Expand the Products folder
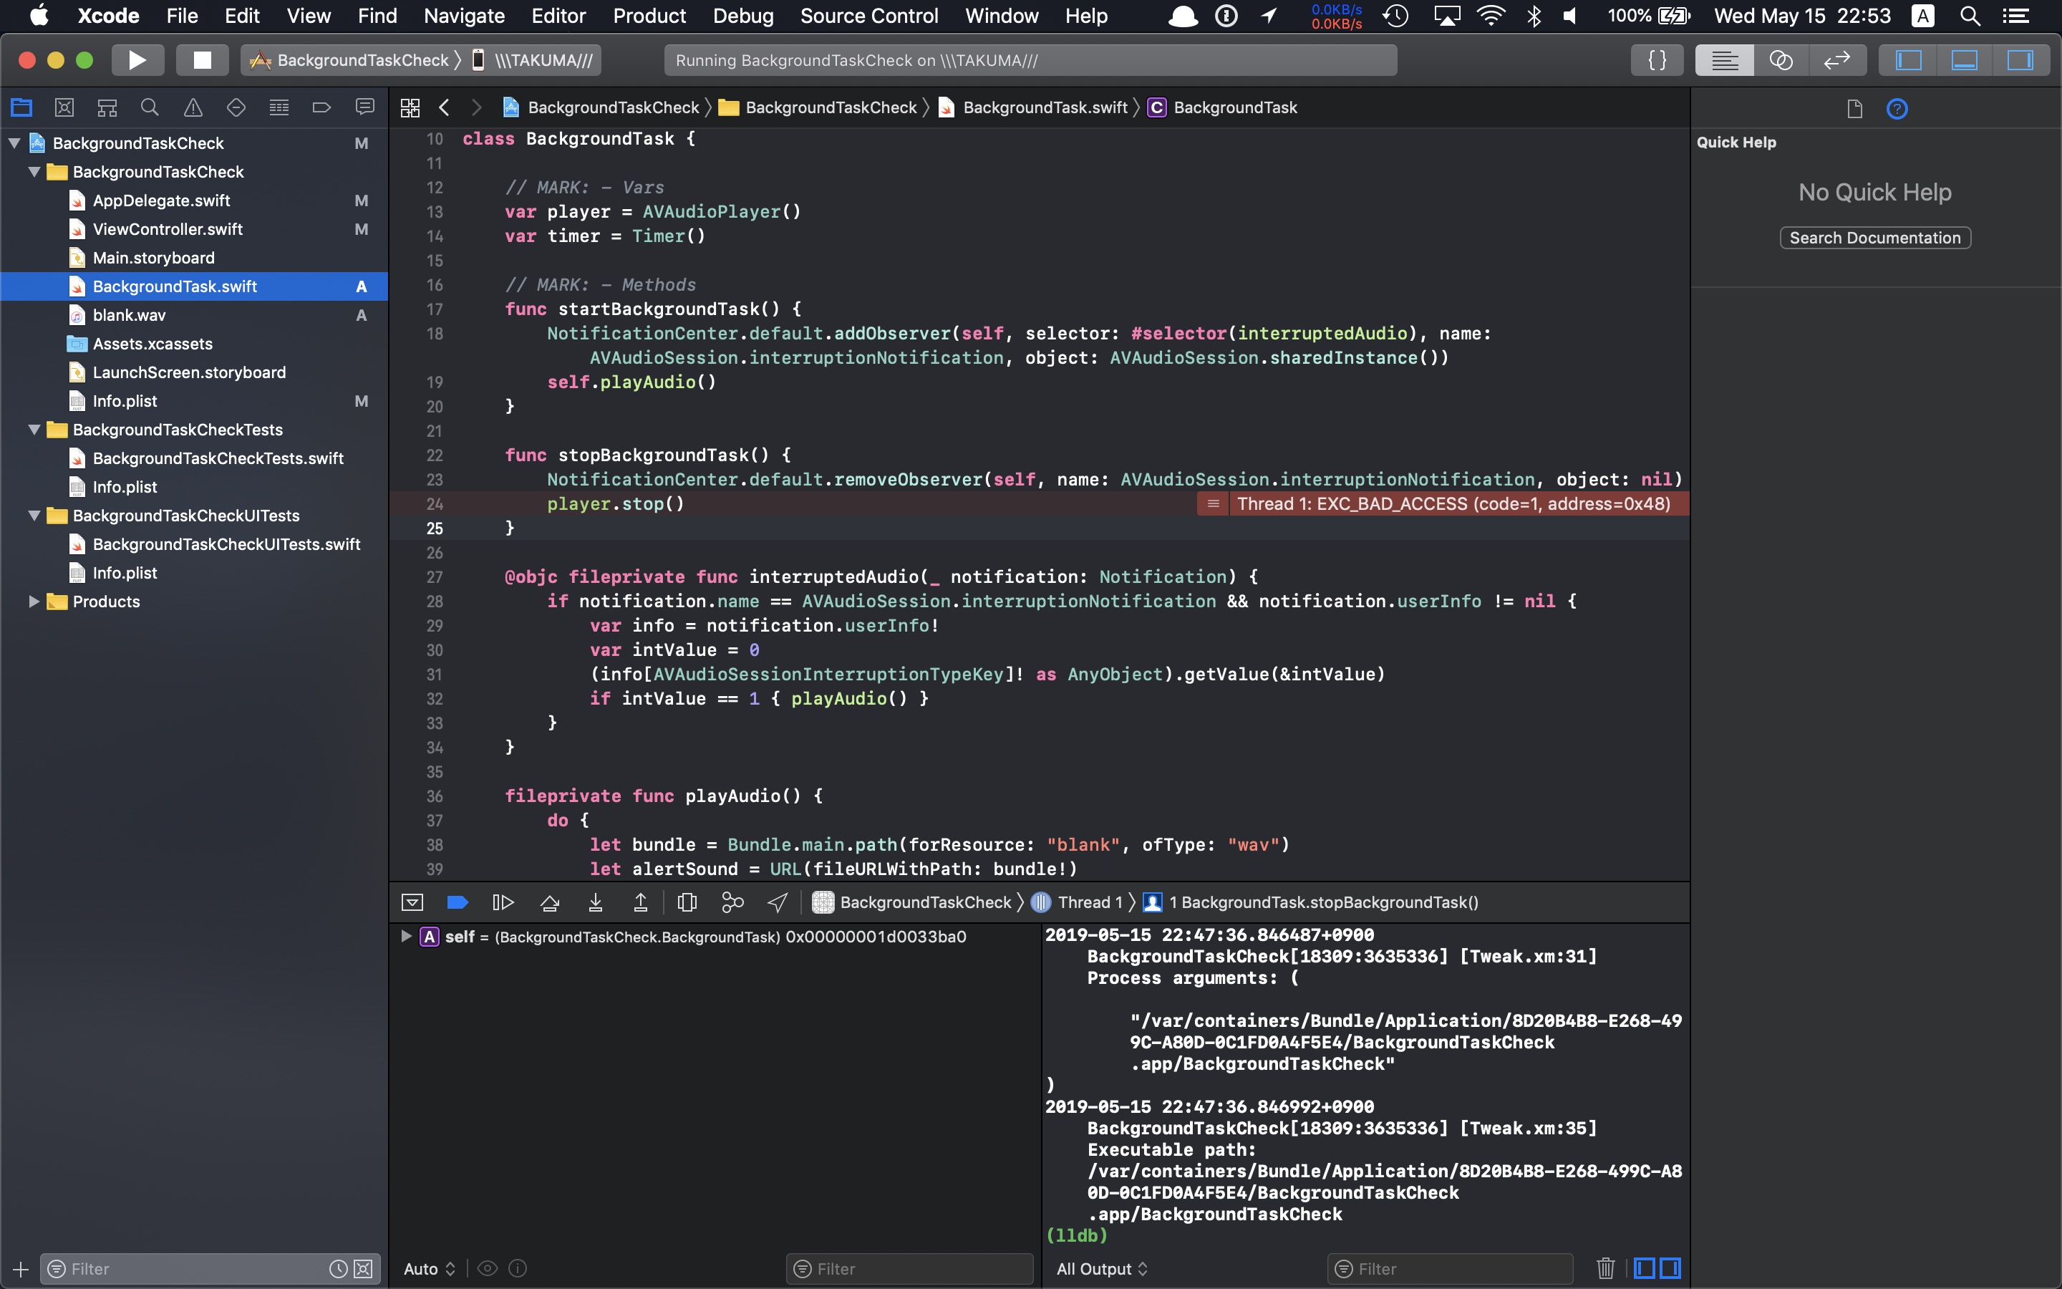 (34, 601)
